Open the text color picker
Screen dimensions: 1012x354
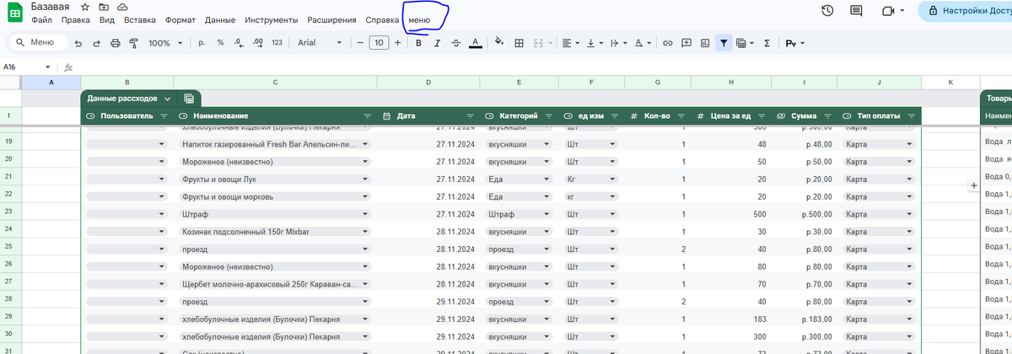[475, 43]
